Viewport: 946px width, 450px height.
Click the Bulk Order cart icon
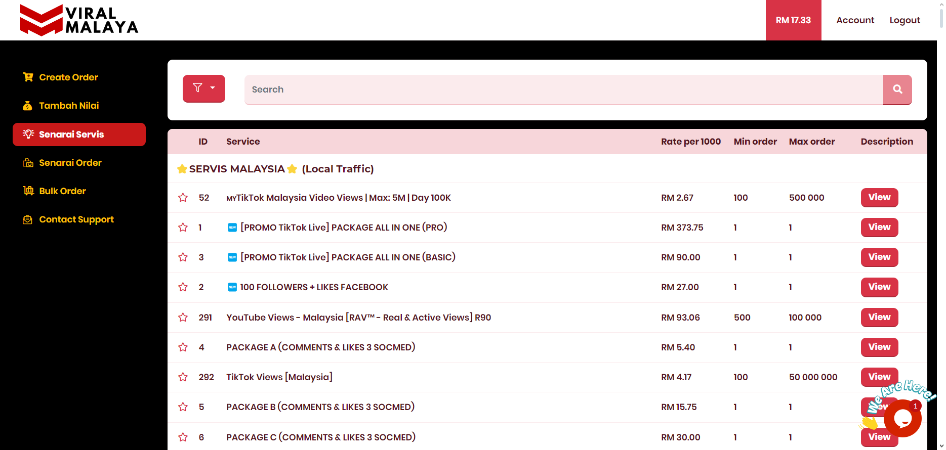point(28,191)
